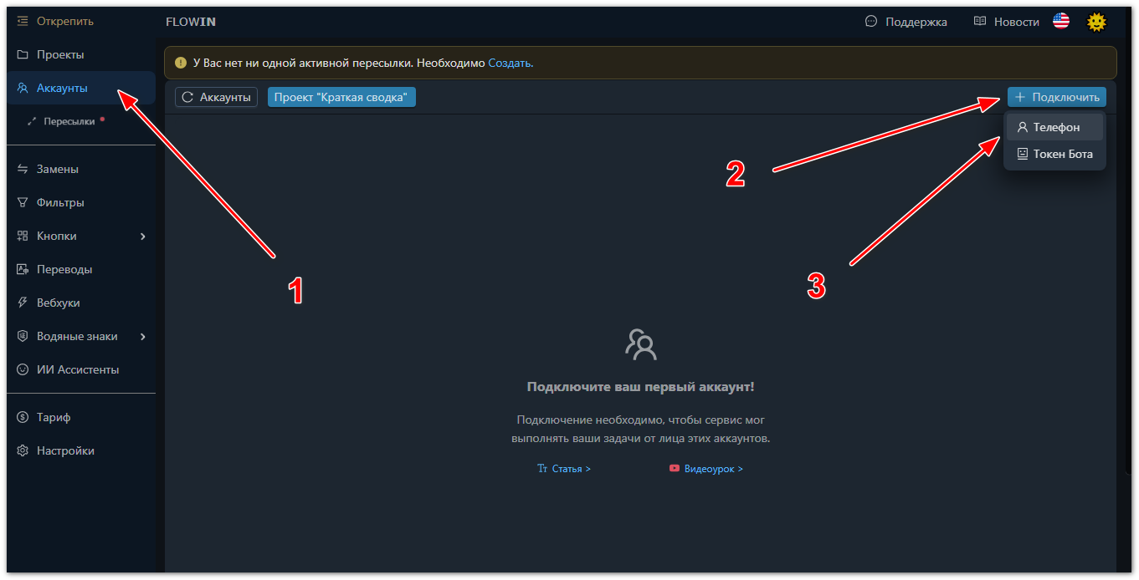Open the Статья help link
Image resolution: width=1139 pixels, height=580 pixels.
564,469
